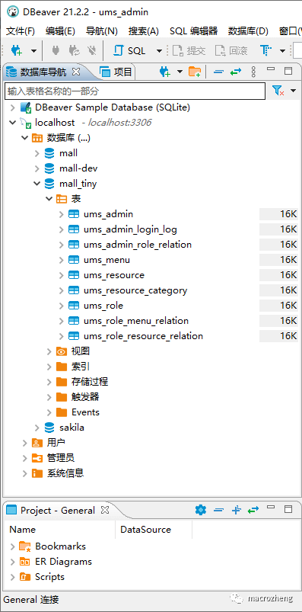Click the transaction mode icon in the toolbar
The width and height of the screenshot is (302, 612).
265,51
